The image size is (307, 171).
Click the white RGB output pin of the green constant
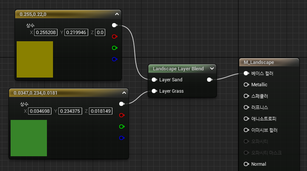122,104
